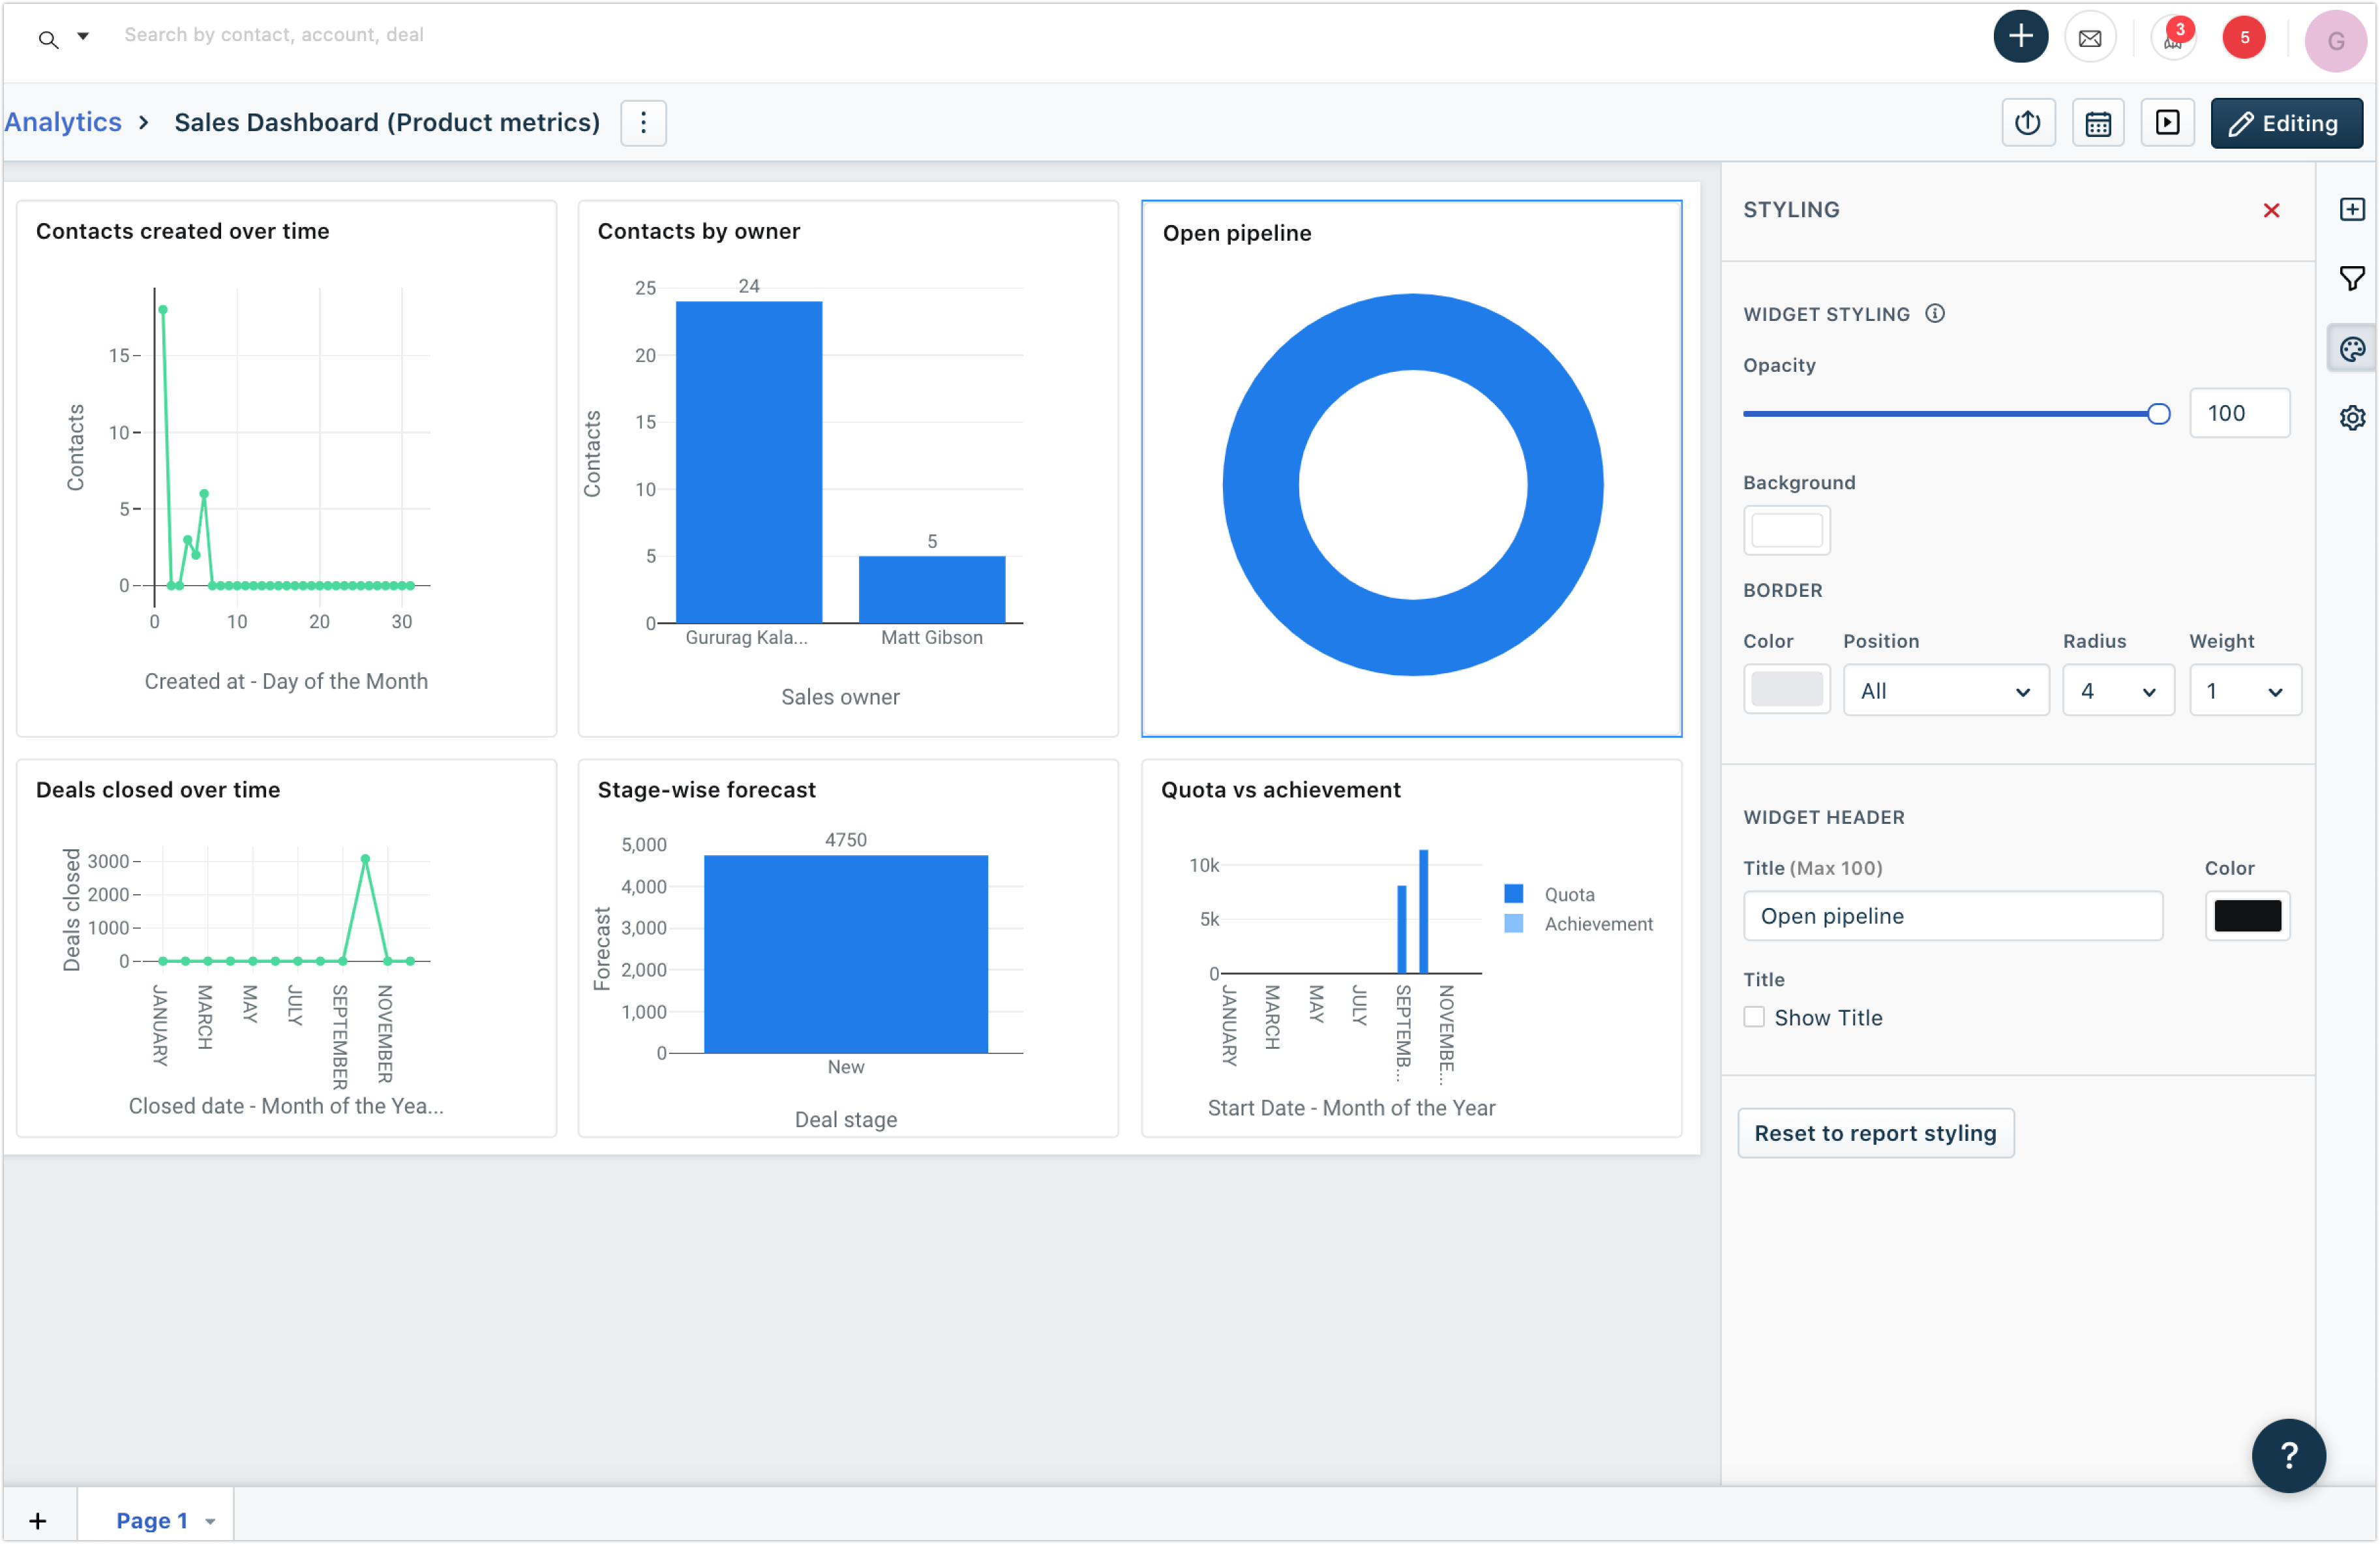Image resolution: width=2380 pixels, height=1544 pixels.
Task: Enable the Show Title checkbox
Action: coord(1753,1017)
